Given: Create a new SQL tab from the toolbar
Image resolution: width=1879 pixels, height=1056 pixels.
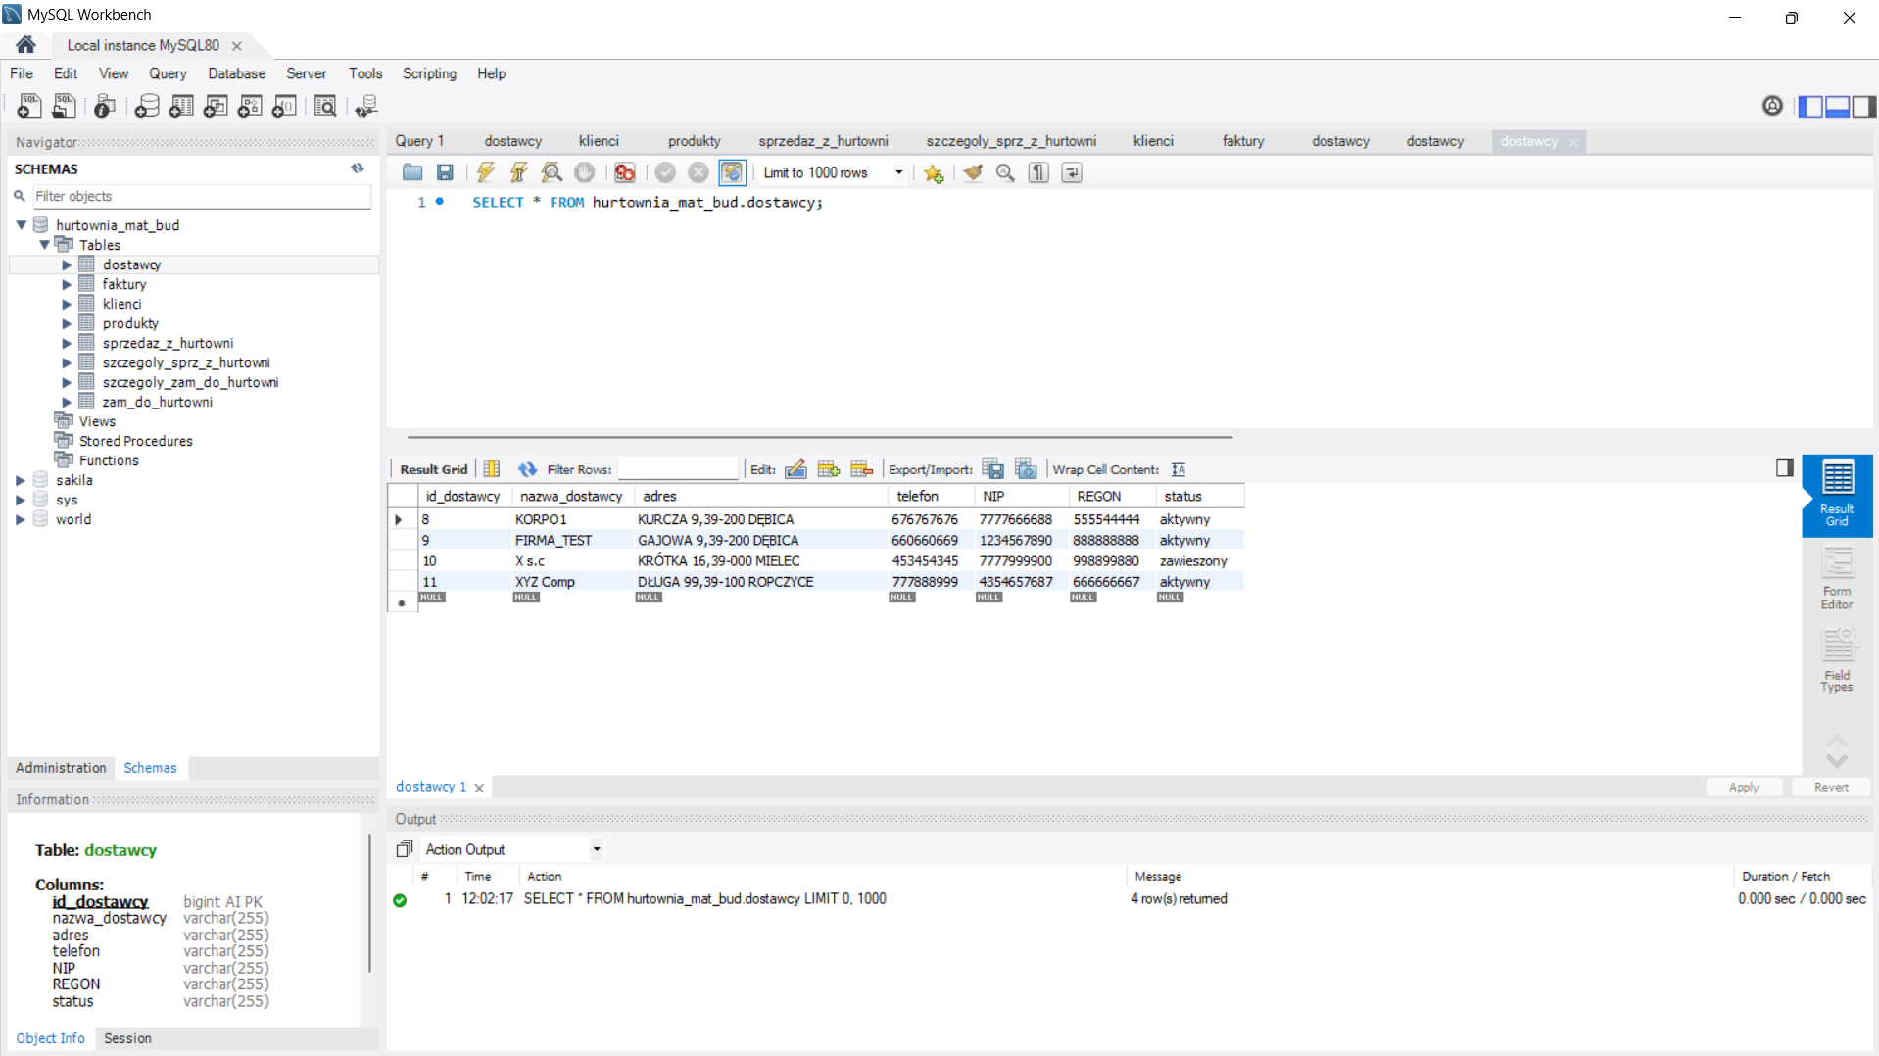Looking at the screenshot, I should pos(28,106).
